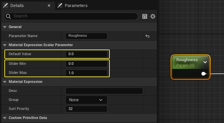The height and width of the screenshot is (123, 224).
Task: Click the Slider Max label
Action: coord(18,73)
